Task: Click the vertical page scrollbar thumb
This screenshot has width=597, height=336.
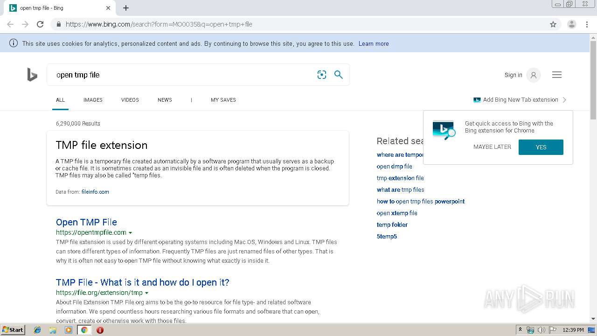Action: (593, 80)
